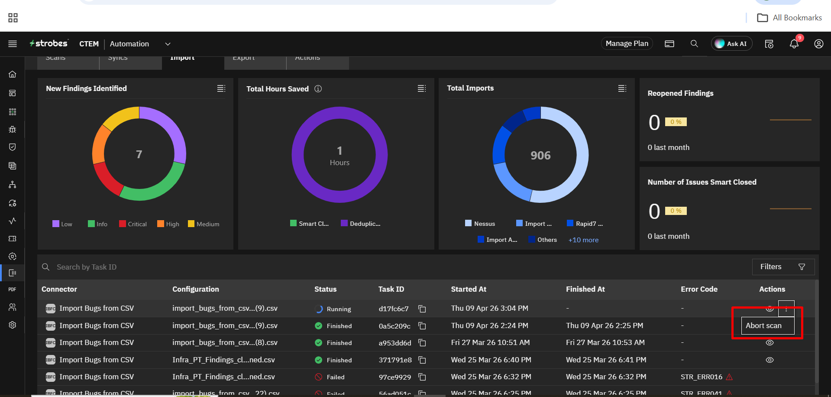Open the Filters dropdown
The image size is (831, 397).
(x=783, y=267)
